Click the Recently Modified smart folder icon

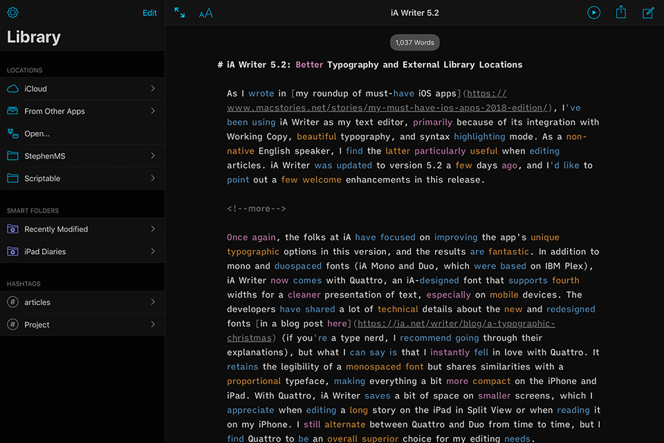click(x=12, y=229)
